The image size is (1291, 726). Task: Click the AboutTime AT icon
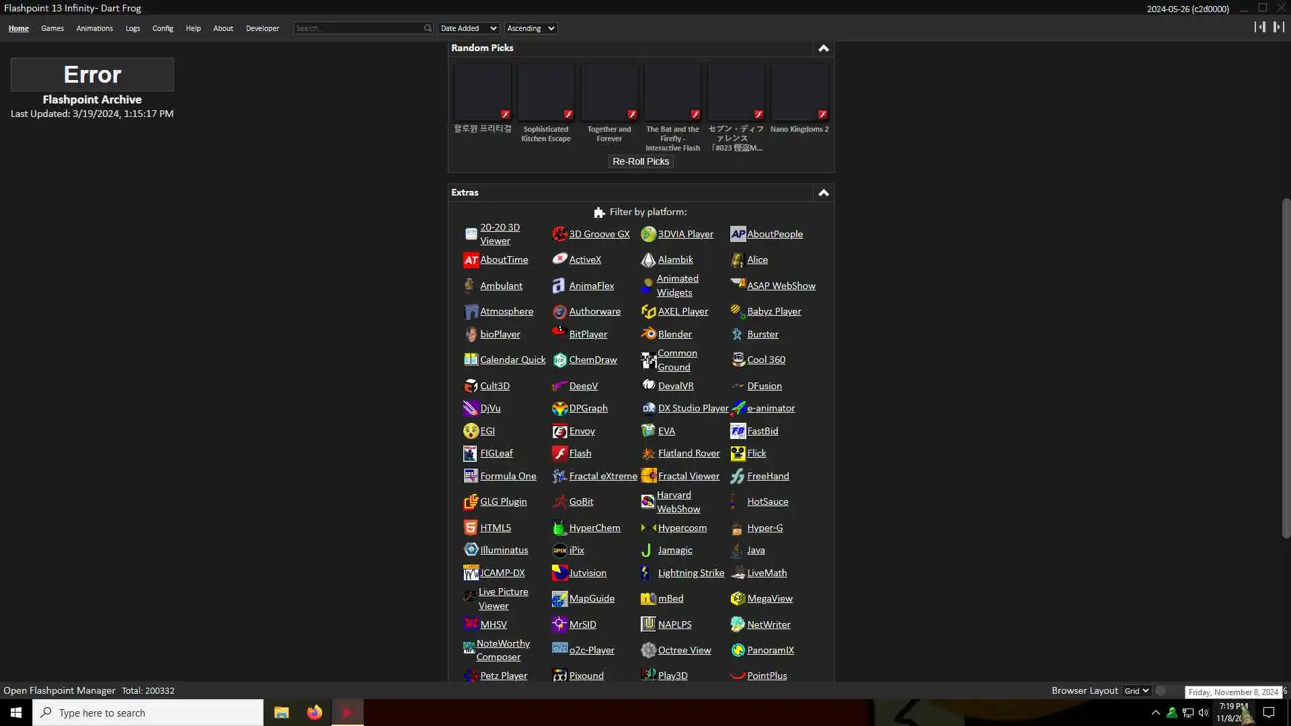pos(471,260)
